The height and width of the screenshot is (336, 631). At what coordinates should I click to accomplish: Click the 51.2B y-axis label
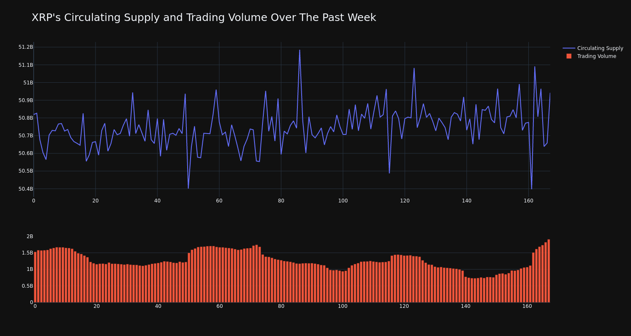click(26, 47)
